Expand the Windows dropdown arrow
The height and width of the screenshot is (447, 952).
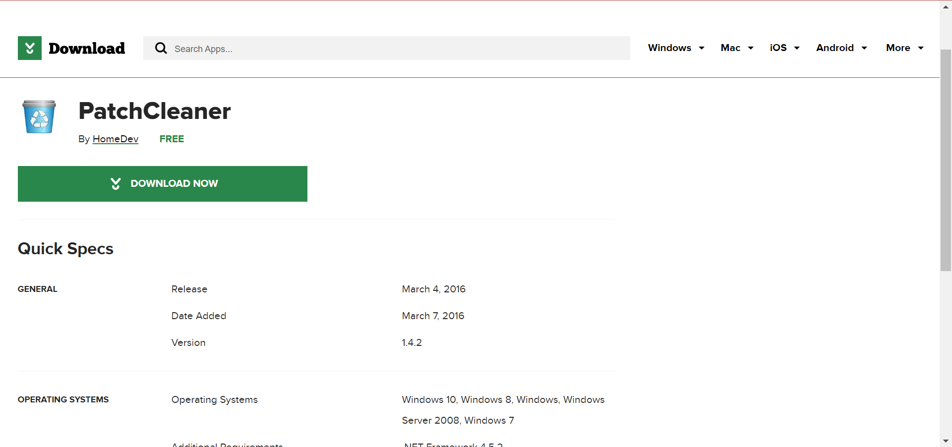(x=702, y=48)
